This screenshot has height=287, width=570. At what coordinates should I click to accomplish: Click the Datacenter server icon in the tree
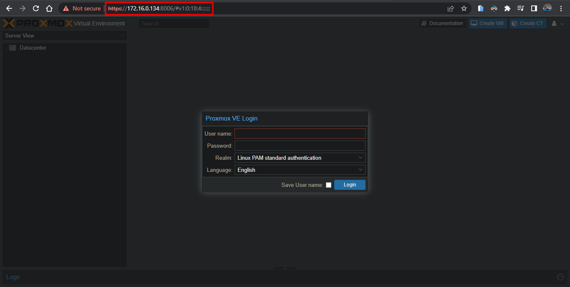pyautogui.click(x=12, y=48)
